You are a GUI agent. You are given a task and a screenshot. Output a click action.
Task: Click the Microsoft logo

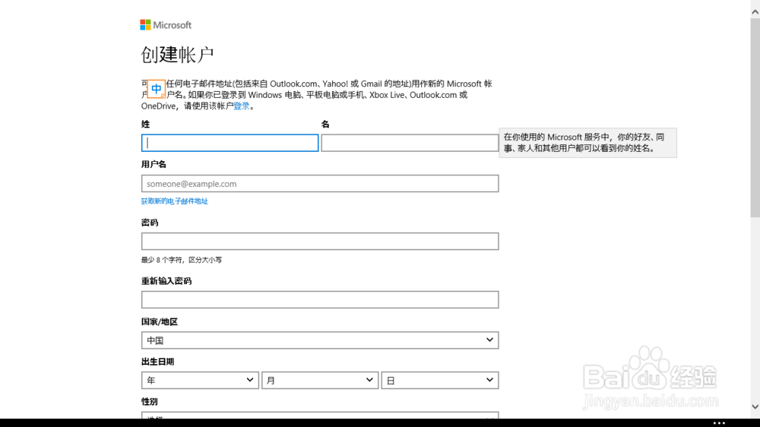point(166,25)
